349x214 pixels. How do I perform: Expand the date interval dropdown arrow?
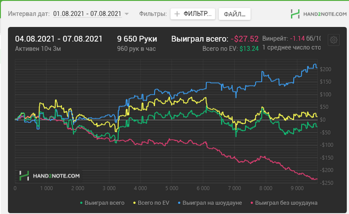click(x=127, y=14)
